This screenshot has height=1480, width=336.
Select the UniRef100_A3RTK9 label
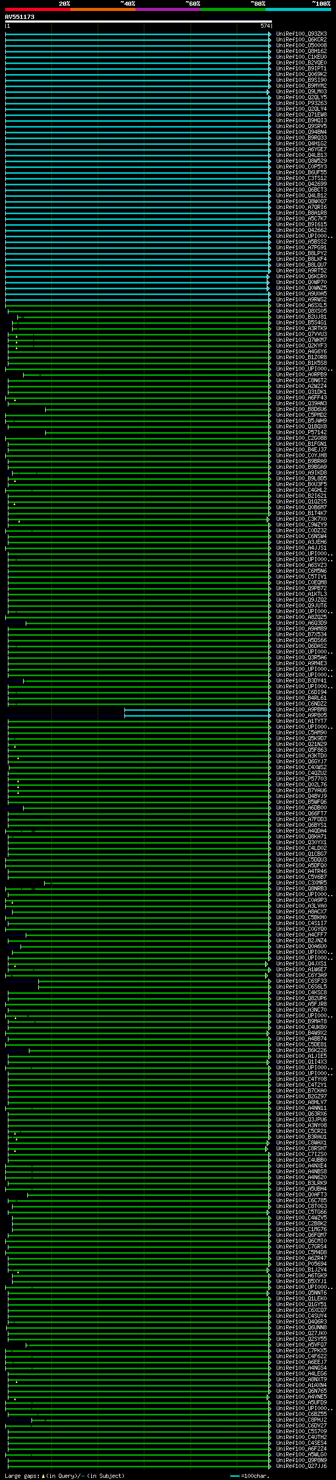coord(301,328)
